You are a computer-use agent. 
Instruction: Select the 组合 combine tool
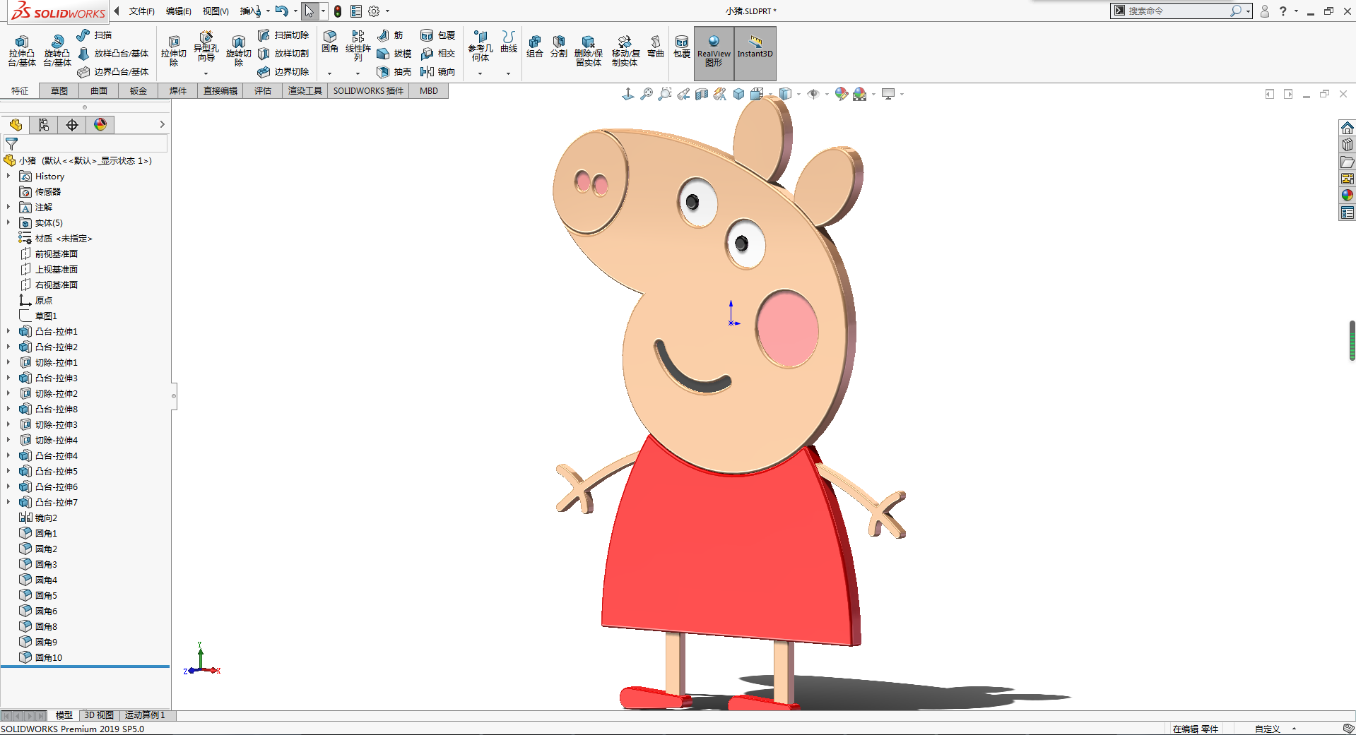click(x=535, y=47)
